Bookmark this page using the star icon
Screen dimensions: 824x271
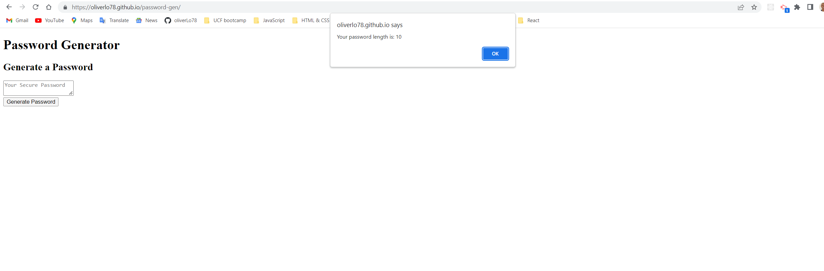(x=754, y=7)
